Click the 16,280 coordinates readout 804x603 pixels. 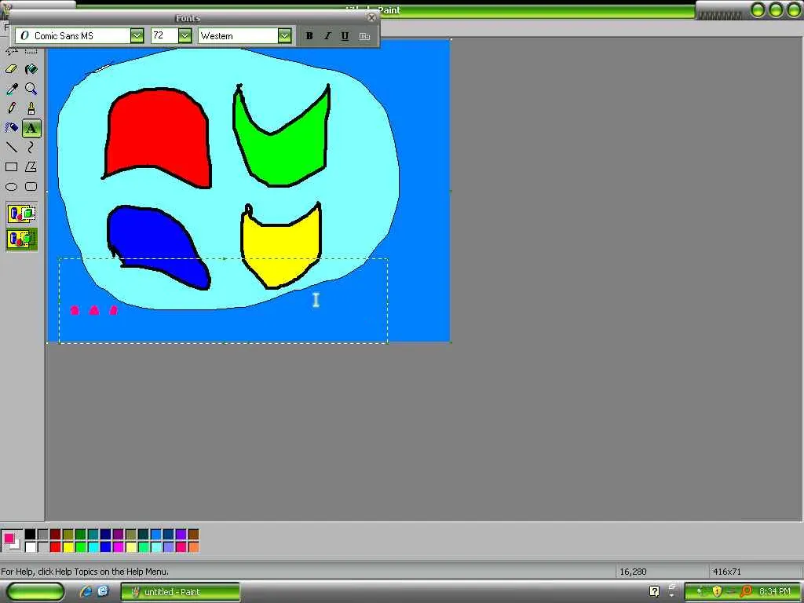(x=634, y=572)
